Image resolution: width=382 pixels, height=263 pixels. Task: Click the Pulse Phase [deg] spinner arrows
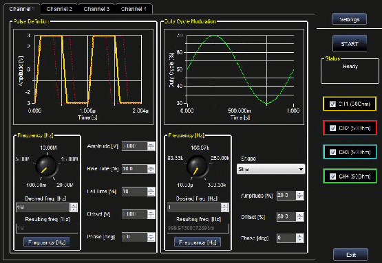pyautogui.click(x=151, y=237)
